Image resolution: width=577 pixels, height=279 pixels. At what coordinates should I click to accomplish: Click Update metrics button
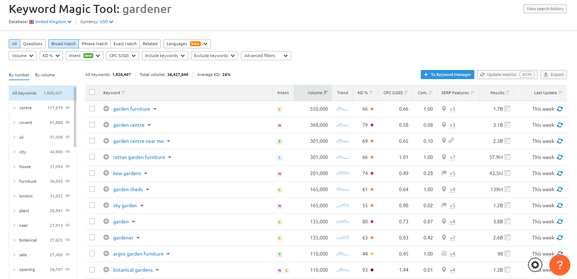[507, 75]
